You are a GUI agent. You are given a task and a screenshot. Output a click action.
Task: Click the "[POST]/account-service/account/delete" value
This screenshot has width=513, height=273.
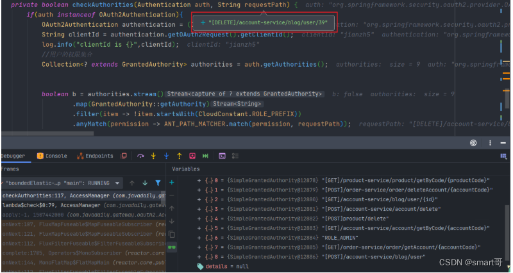click(381, 209)
